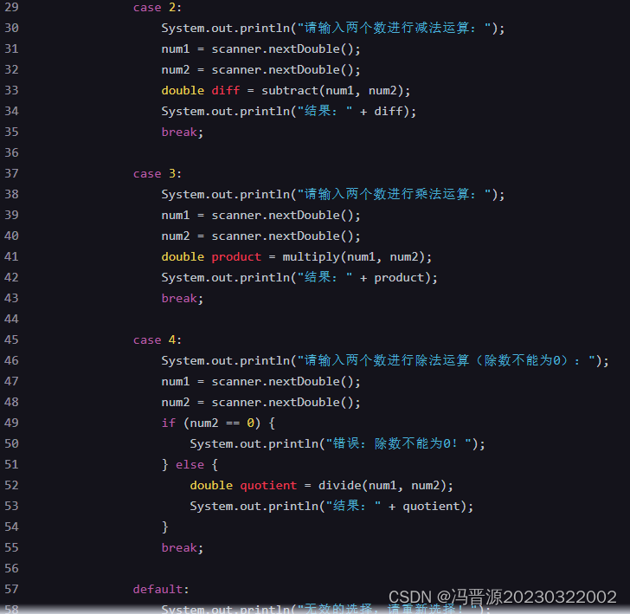Select 'num1 = scanner.nextDouble();' on line 39
Viewport: 630px width, 614px height.
pyautogui.click(x=260, y=216)
